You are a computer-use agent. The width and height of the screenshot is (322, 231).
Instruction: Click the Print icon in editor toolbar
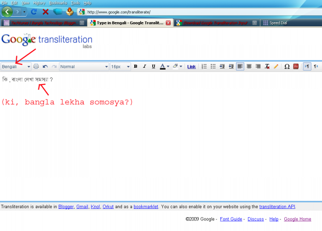click(x=36, y=66)
